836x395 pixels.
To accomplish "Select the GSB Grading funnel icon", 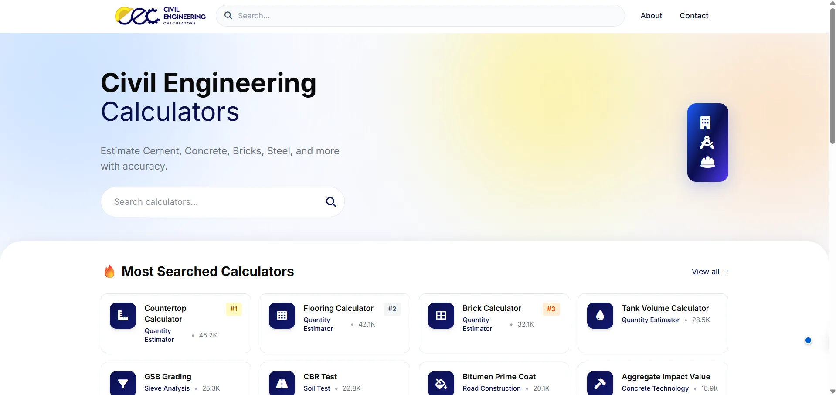I will (x=123, y=383).
